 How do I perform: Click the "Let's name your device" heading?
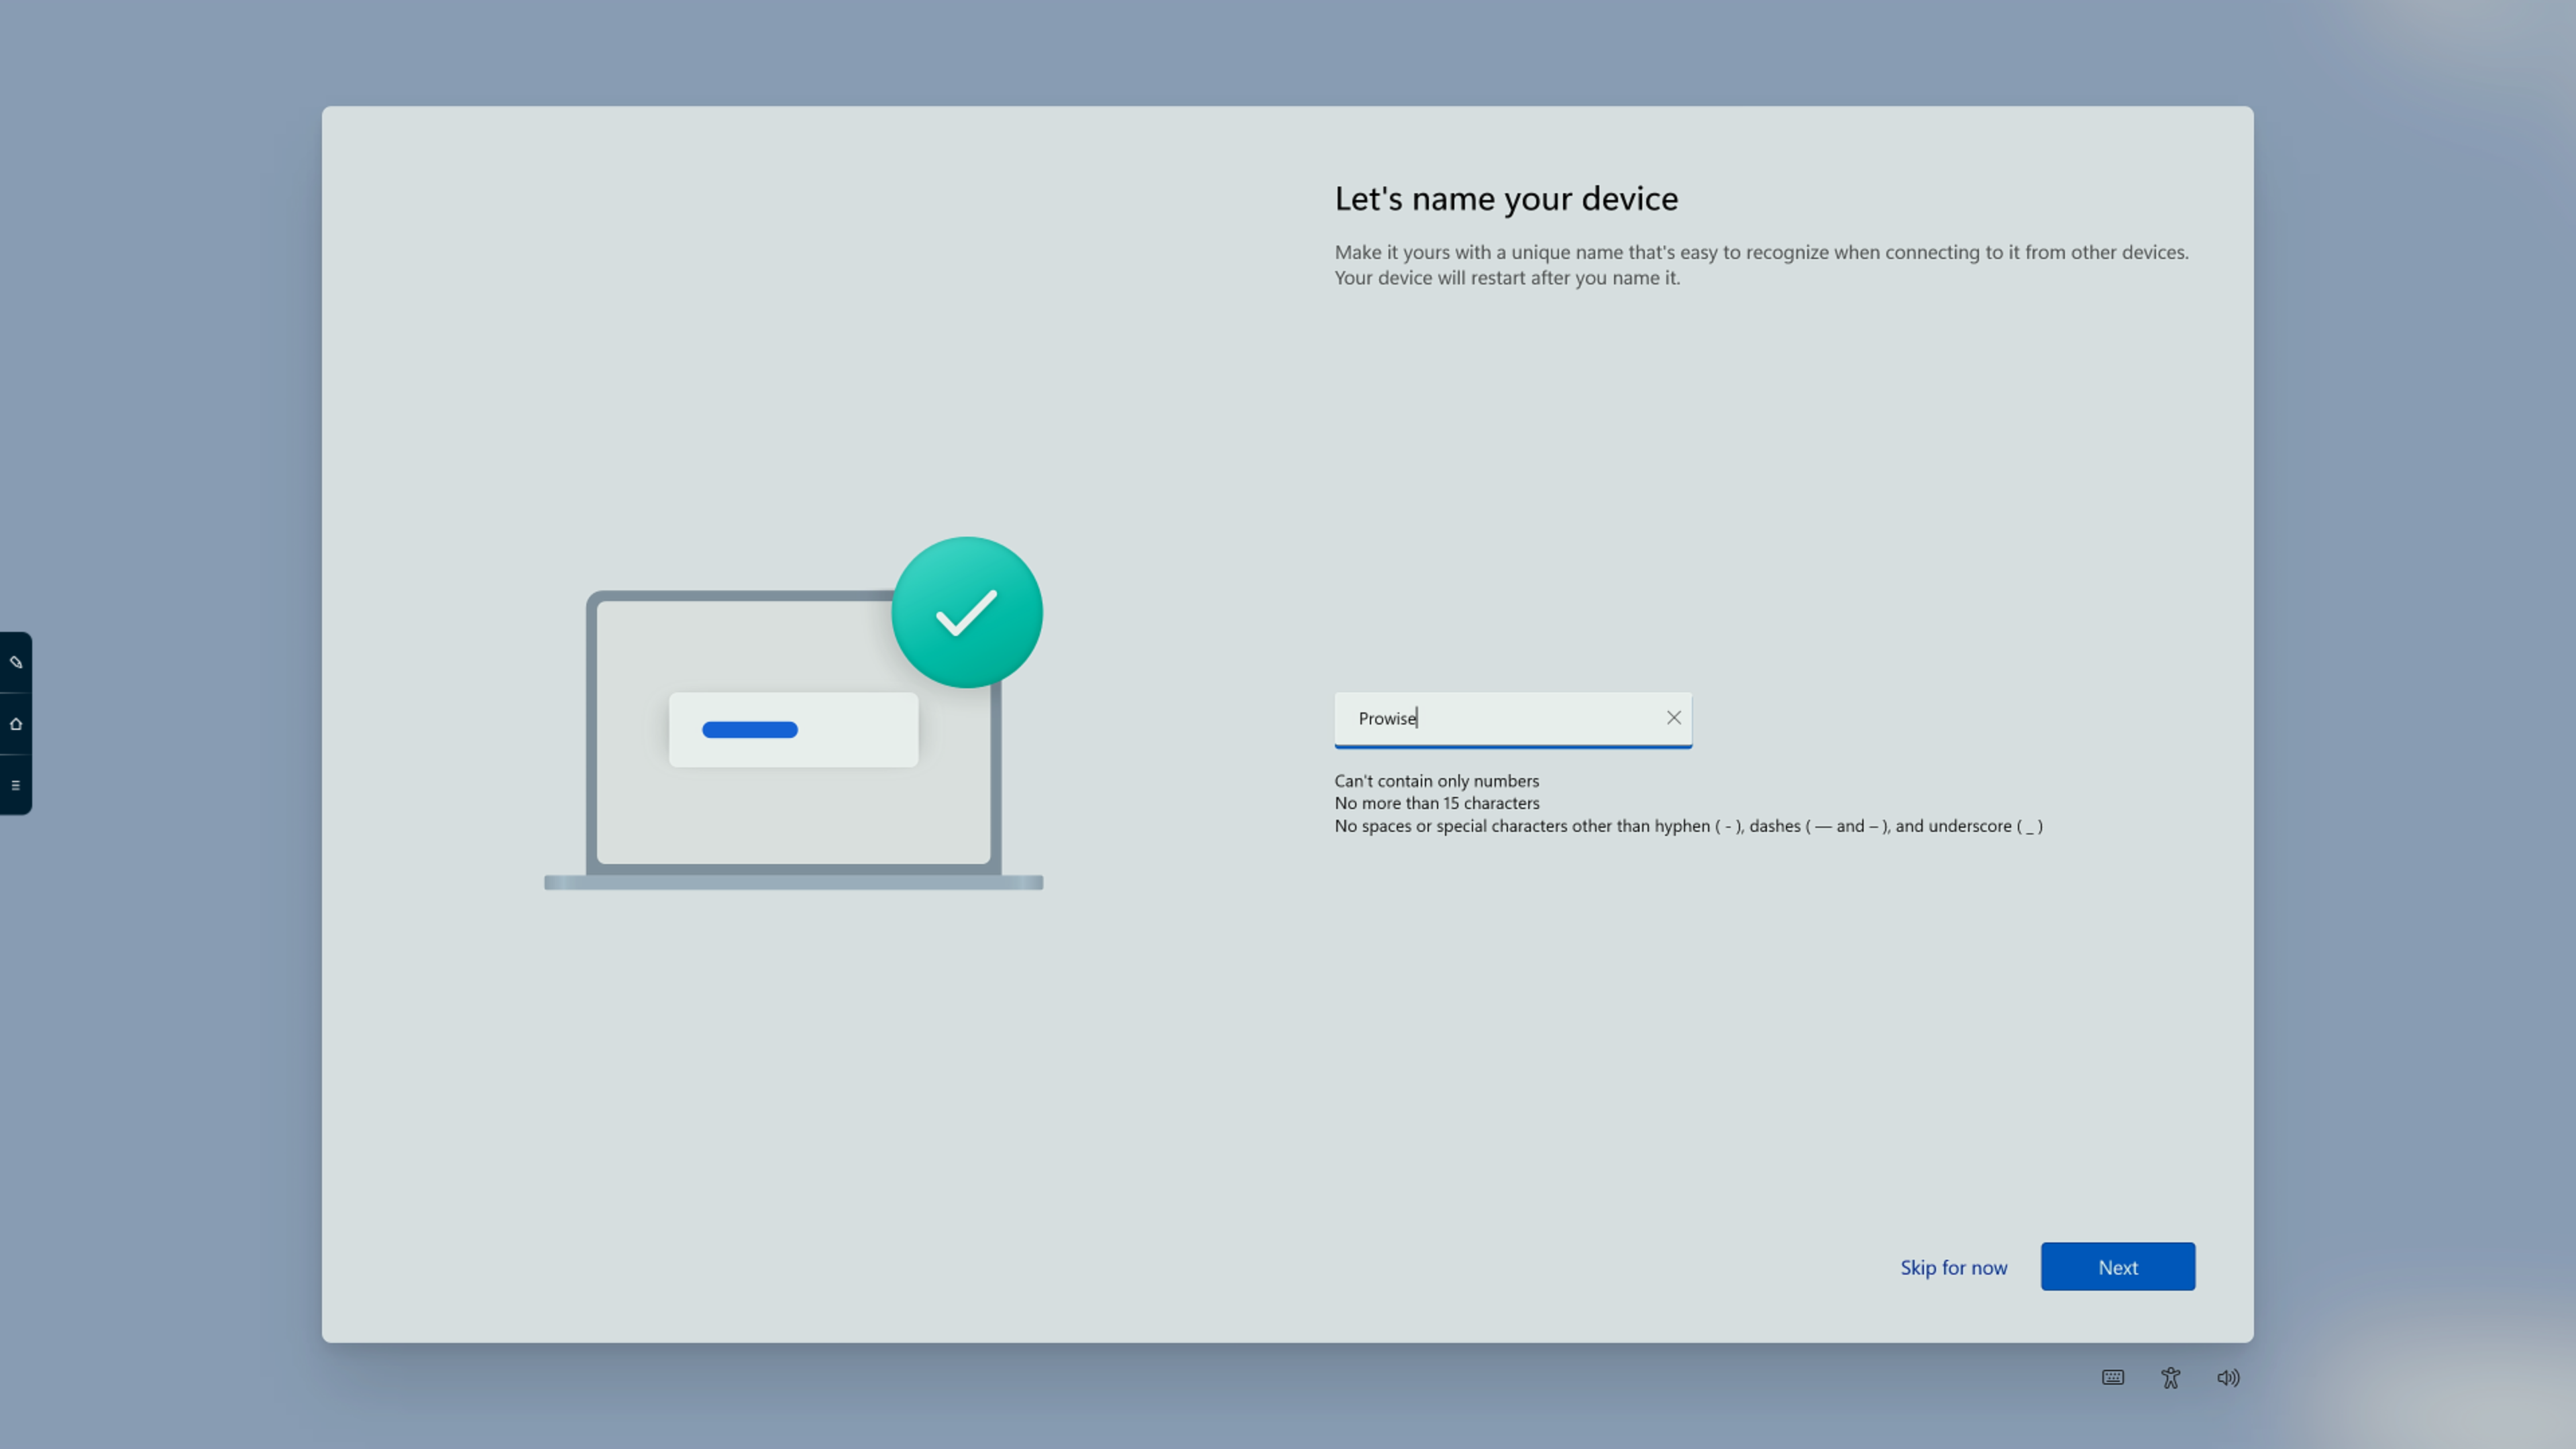click(1506, 198)
